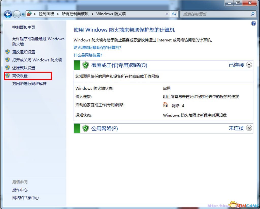Open 更改通知设置 link
Image resolution: width=260 pixels, height=209 pixels.
[24, 52]
